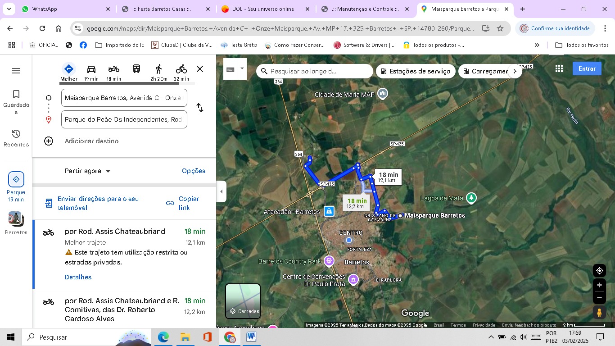Reload the current page

(x=42, y=28)
